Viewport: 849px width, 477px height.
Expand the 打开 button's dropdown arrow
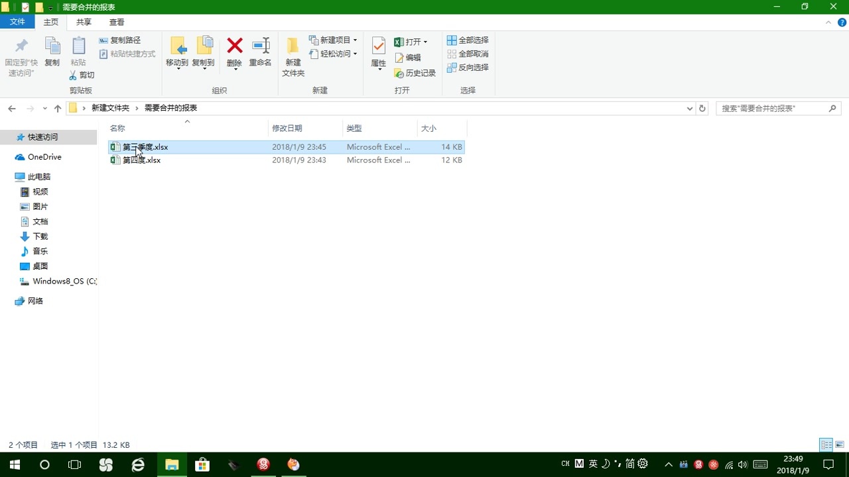click(x=426, y=42)
